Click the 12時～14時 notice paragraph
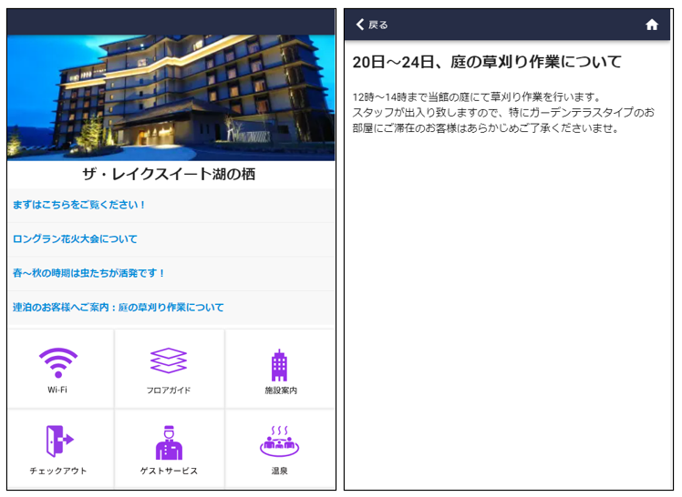The width and height of the screenshot is (682, 497). pyautogui.click(x=503, y=113)
